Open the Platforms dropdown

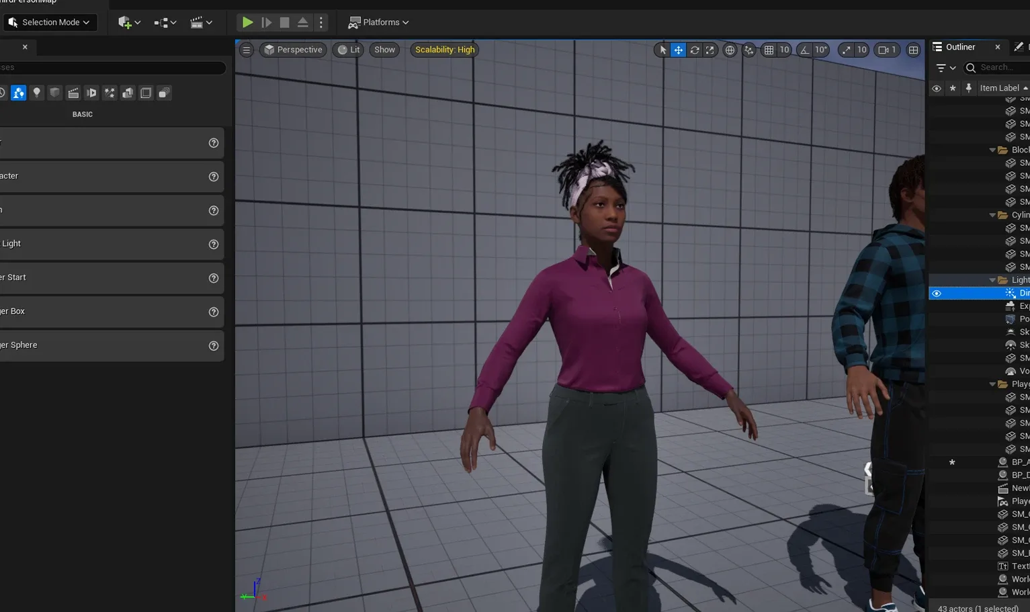click(x=378, y=22)
